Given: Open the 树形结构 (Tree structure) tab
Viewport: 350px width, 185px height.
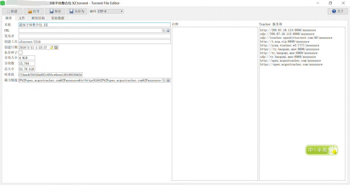Looking at the screenshot, I should [x=38, y=18].
